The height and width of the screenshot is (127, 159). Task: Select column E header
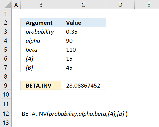coord(147,4)
